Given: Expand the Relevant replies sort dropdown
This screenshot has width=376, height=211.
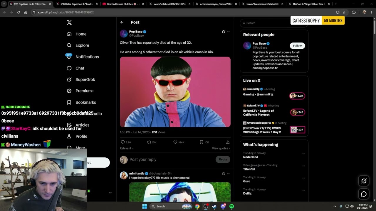Looking at the screenshot, I should 127,148.
